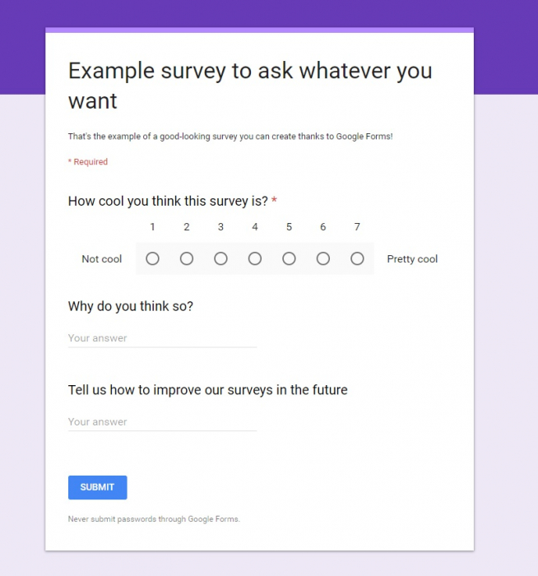Click the 'Pretty cool' scale label

pyautogui.click(x=412, y=259)
